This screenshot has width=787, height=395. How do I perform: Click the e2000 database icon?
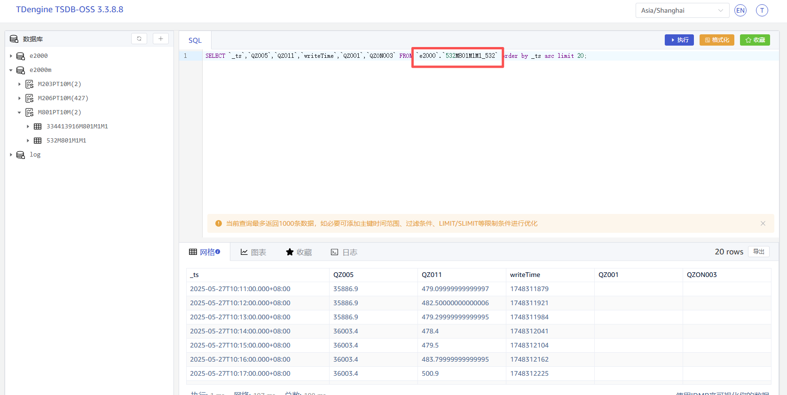21,56
